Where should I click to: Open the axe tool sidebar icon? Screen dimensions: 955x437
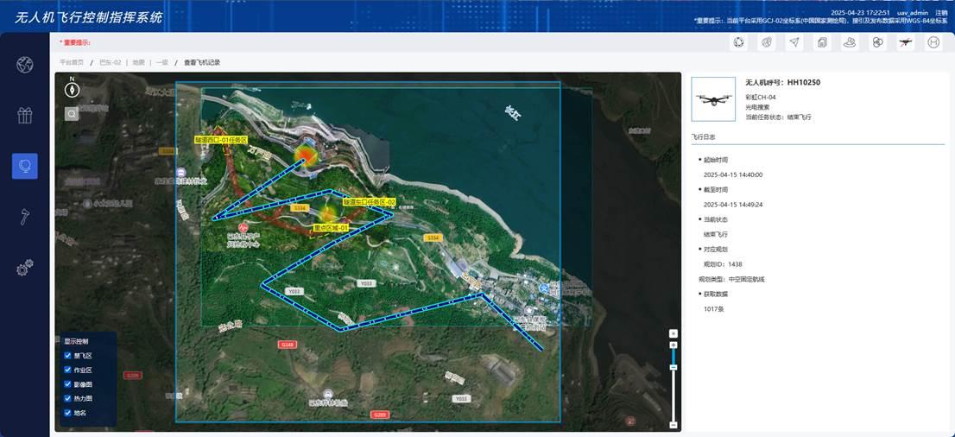[x=24, y=216]
